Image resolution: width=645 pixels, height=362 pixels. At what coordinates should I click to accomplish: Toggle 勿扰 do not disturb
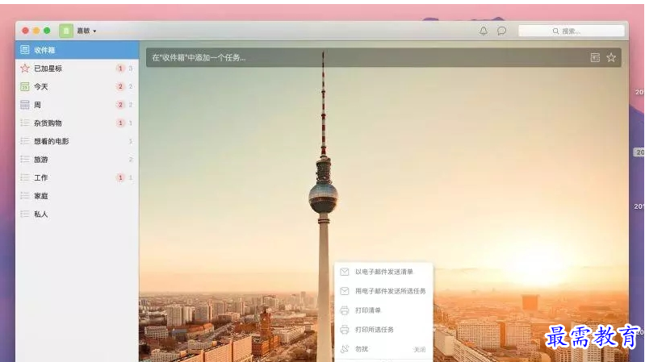(x=383, y=349)
